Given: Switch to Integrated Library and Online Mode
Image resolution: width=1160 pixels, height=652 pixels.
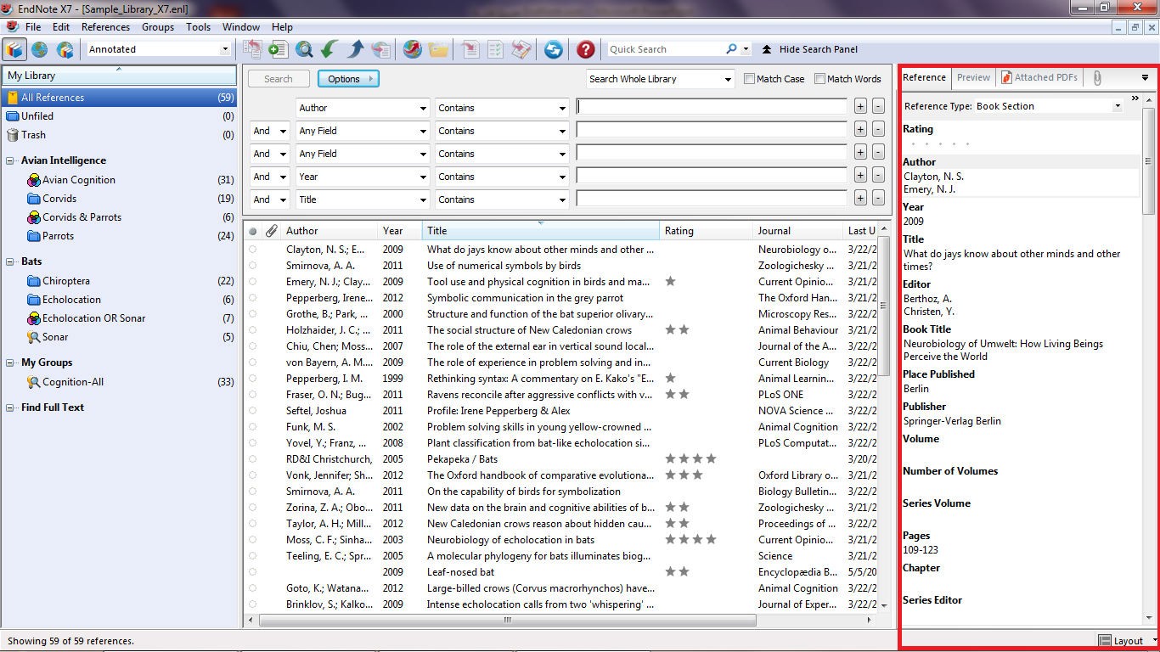Looking at the screenshot, I should pyautogui.click(x=65, y=49).
